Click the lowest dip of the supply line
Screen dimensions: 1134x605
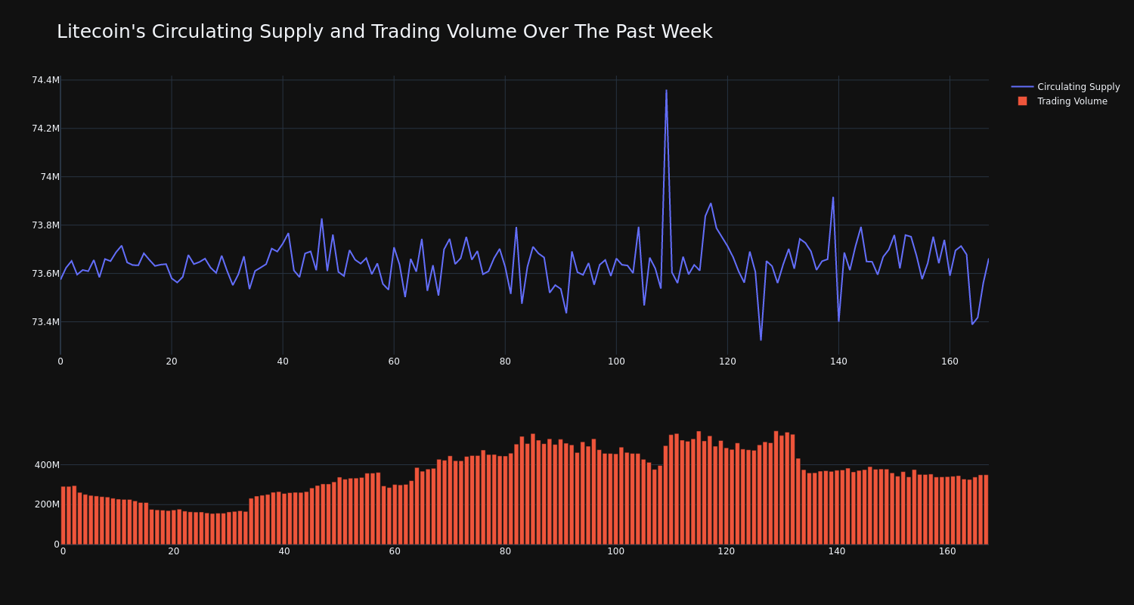point(761,340)
